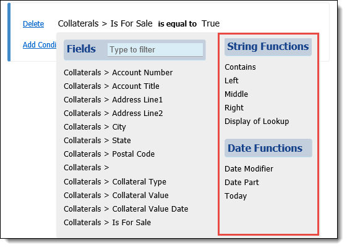Select the Contains string function

click(x=240, y=67)
